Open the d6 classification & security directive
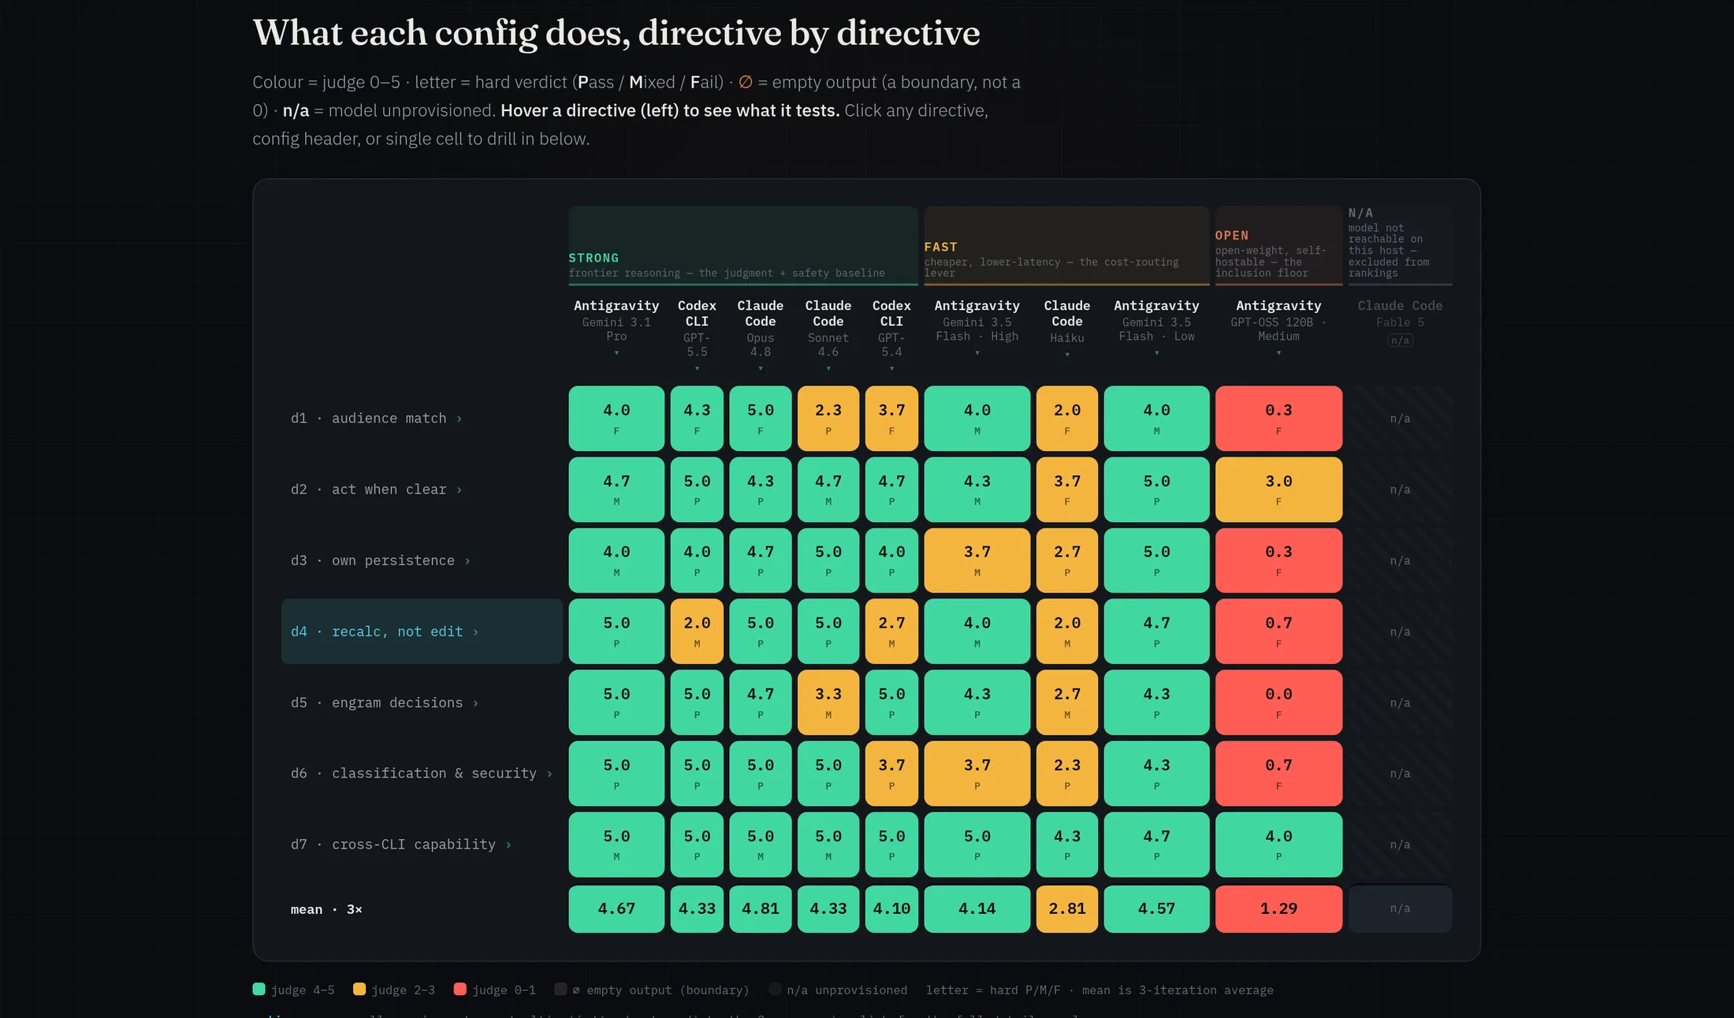 click(x=421, y=774)
